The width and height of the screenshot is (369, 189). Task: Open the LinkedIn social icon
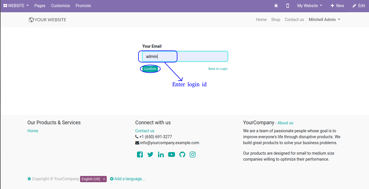click(161, 154)
